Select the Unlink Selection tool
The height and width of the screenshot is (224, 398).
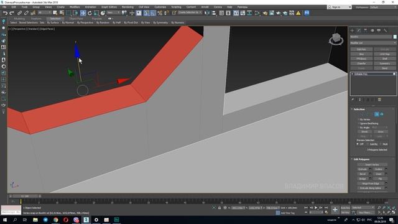26,13
